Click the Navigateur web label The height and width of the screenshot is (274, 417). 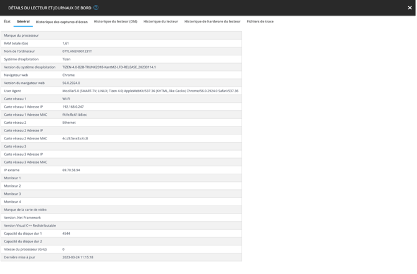pyautogui.click(x=16, y=75)
